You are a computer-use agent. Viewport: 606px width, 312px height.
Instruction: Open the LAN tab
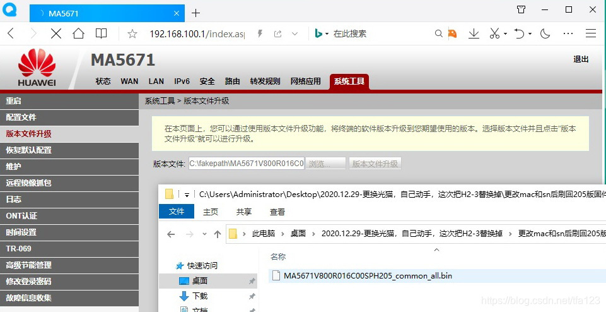[156, 81]
